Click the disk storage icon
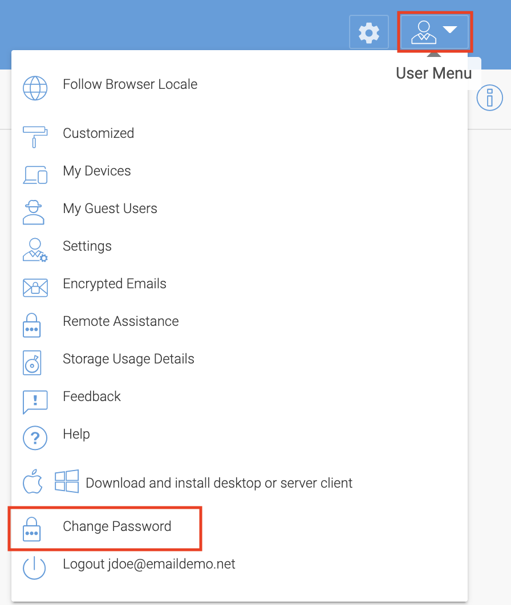 tap(32, 363)
